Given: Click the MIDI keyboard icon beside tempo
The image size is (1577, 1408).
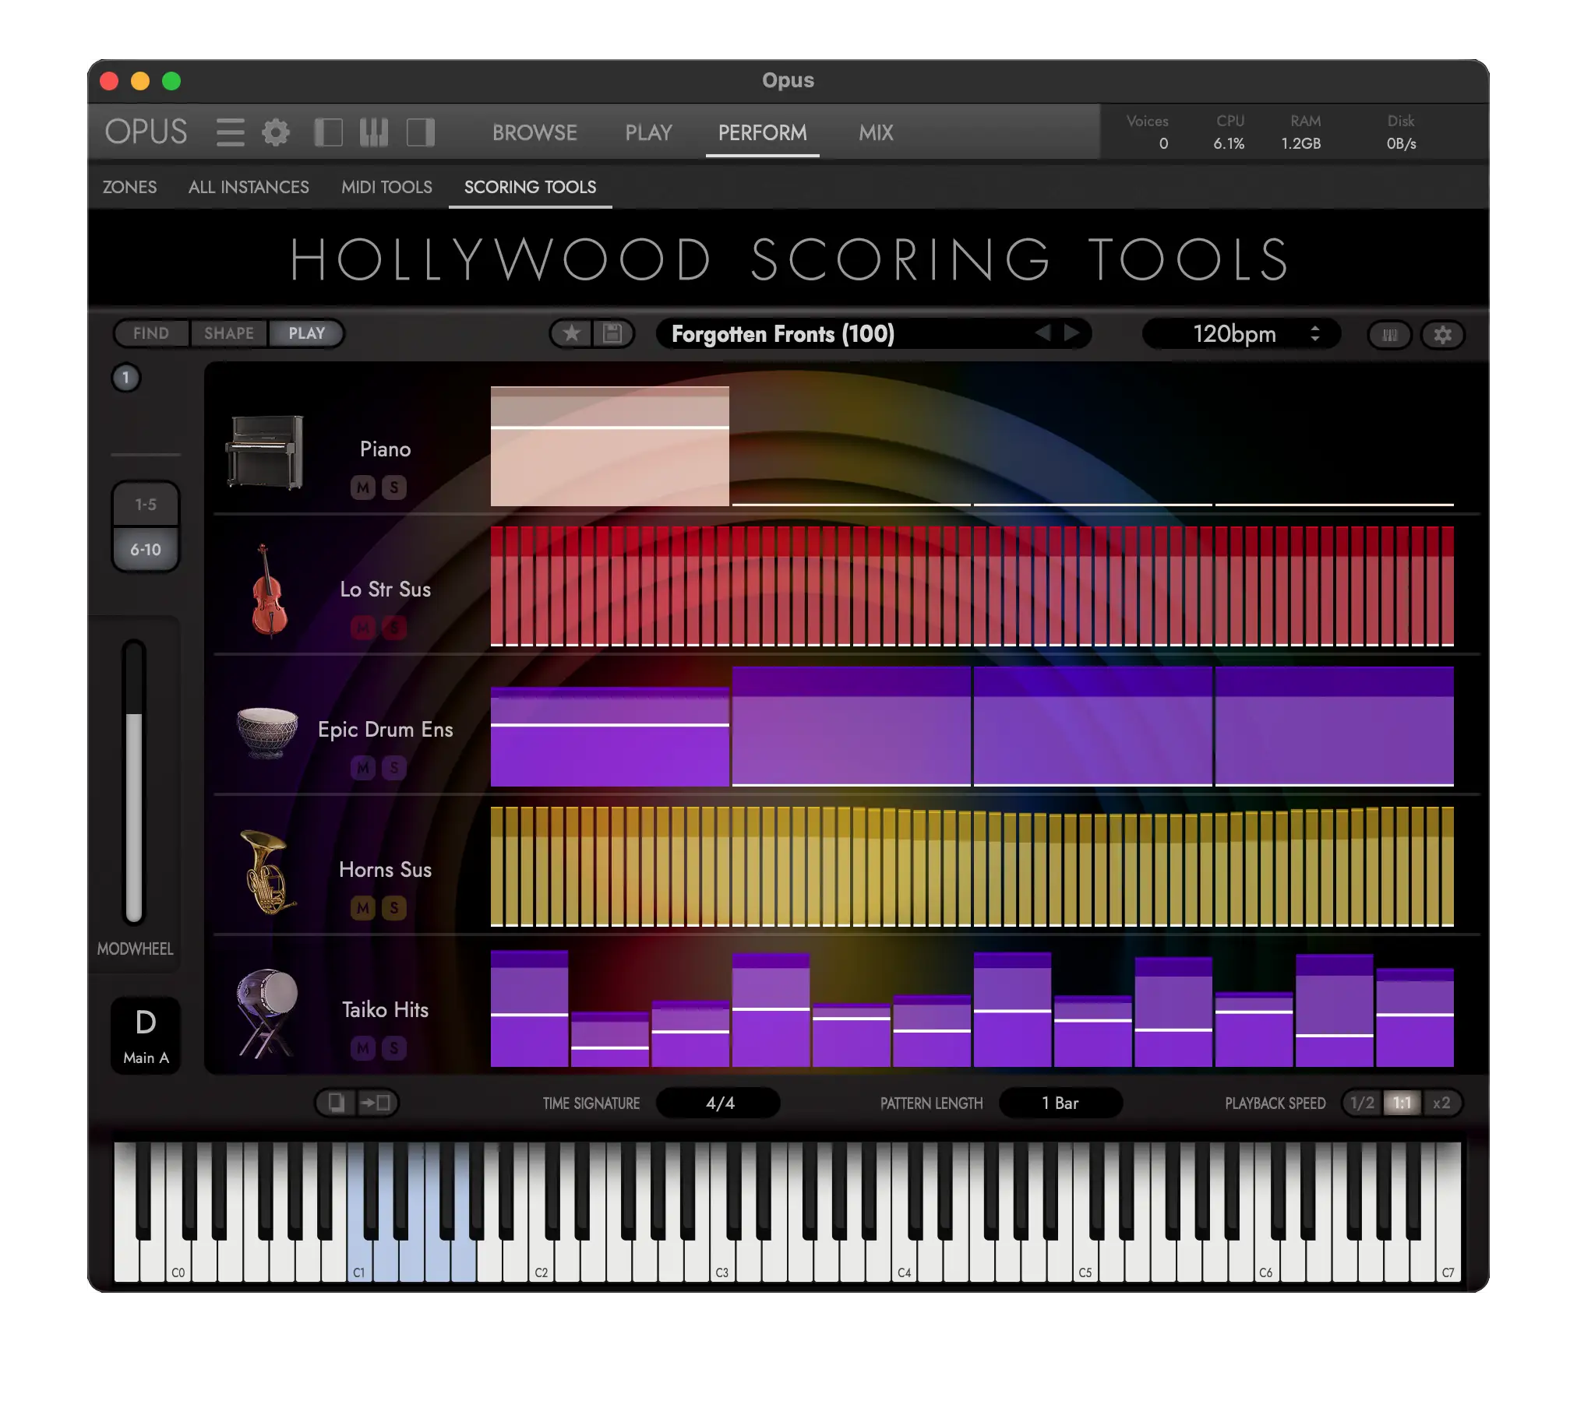Looking at the screenshot, I should 1389,335.
